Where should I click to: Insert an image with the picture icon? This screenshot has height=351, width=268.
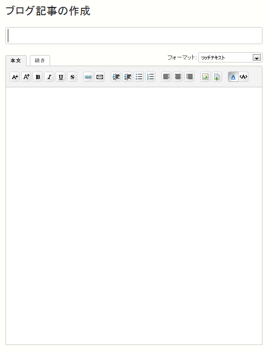pyautogui.click(x=205, y=77)
